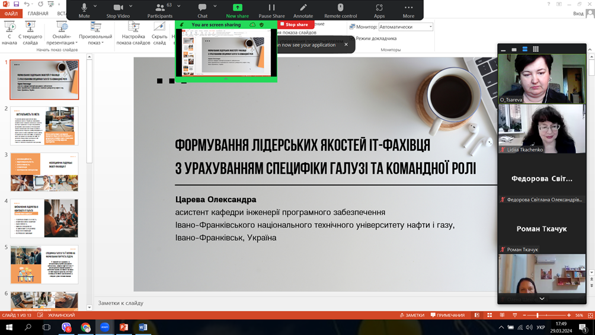Switch to slide sorter view icon
The width and height of the screenshot is (595, 335).
490,315
